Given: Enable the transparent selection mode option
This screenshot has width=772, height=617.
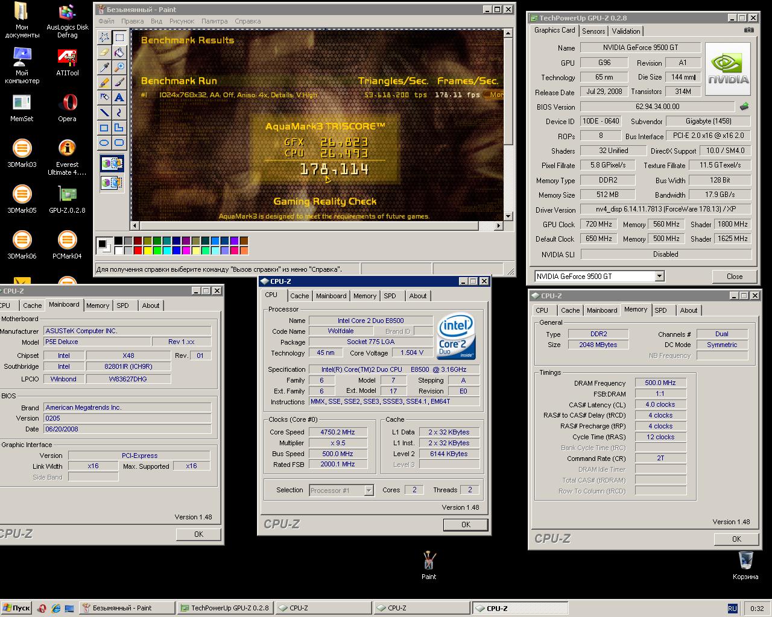Looking at the screenshot, I should [x=112, y=182].
